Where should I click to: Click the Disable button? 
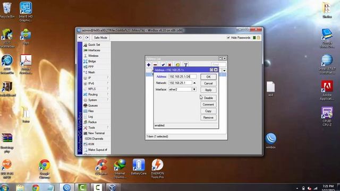(x=208, y=98)
